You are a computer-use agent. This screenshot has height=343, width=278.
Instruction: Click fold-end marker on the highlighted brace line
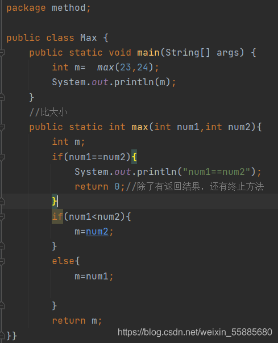2,201
